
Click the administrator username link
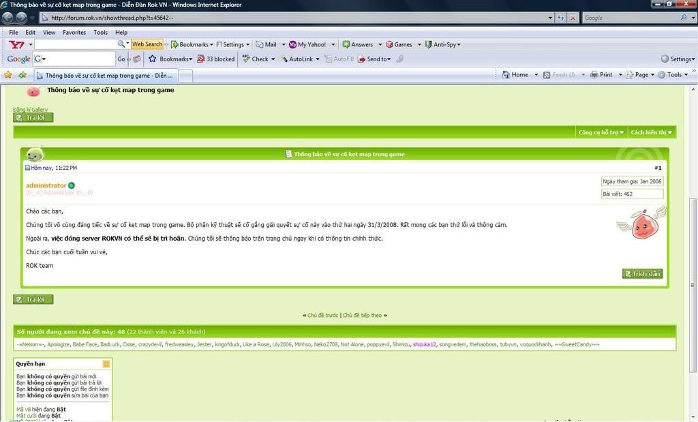46,185
